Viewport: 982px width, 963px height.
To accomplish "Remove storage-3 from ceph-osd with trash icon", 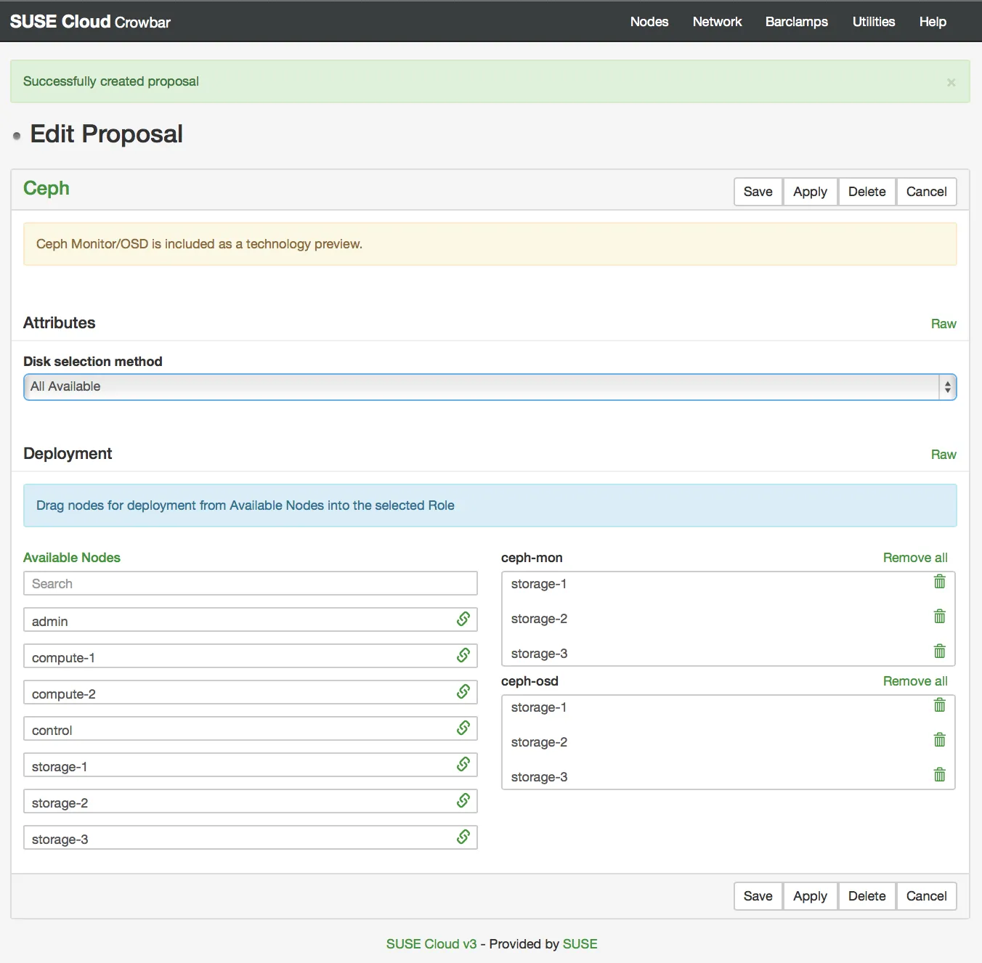I will point(939,775).
